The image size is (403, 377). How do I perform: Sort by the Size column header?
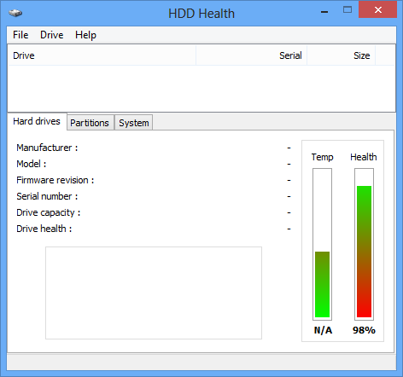coord(342,55)
